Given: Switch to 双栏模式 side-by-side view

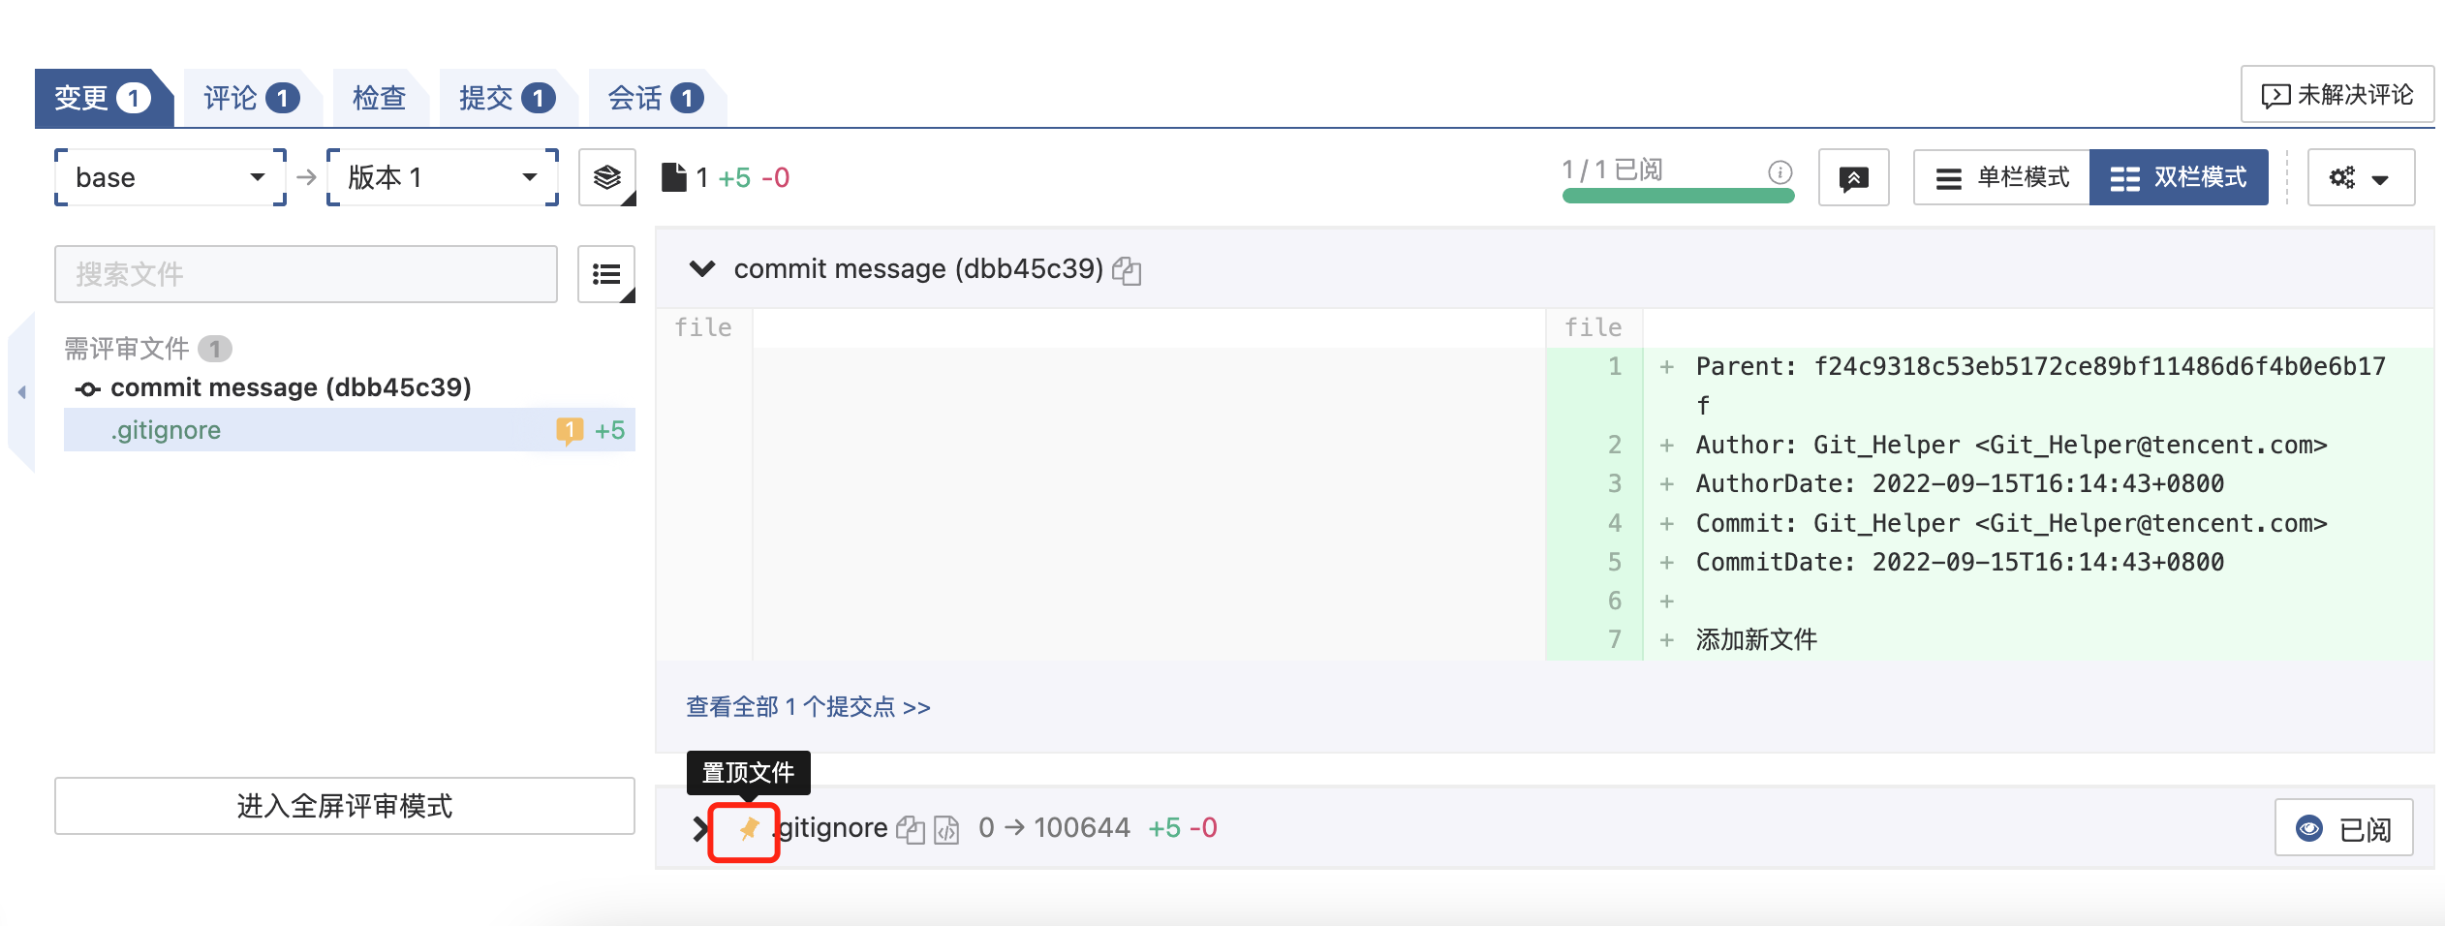Looking at the screenshot, I should tap(2179, 177).
